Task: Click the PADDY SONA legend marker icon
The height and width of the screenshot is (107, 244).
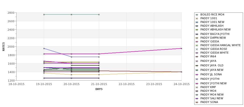Action: (197, 102)
